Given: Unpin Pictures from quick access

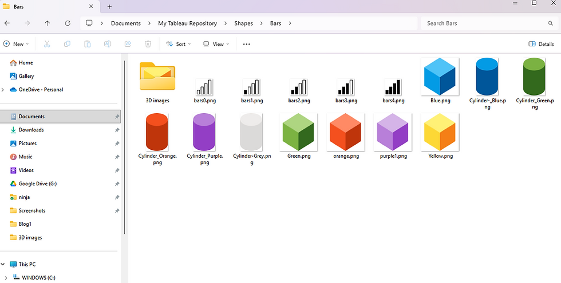Looking at the screenshot, I should 117,144.
